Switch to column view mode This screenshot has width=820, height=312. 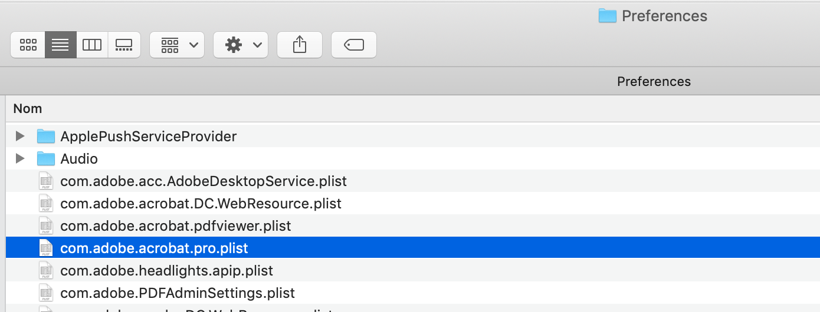92,45
